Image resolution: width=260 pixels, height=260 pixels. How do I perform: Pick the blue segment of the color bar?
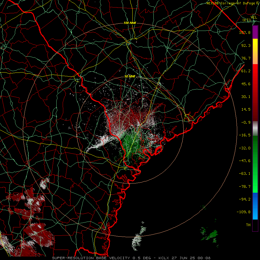pos(255,206)
